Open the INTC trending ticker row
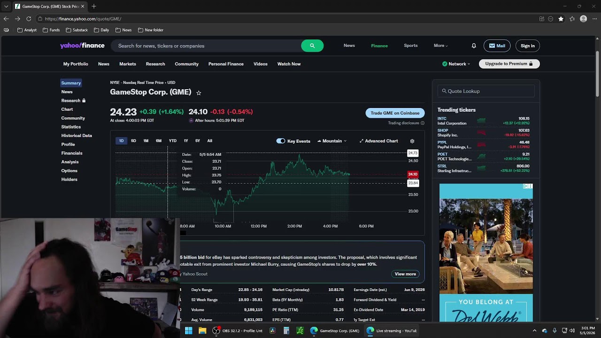 tap(484, 121)
